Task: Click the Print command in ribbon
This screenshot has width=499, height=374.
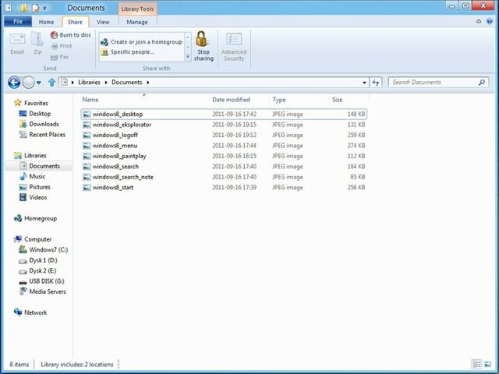Action: [x=62, y=46]
